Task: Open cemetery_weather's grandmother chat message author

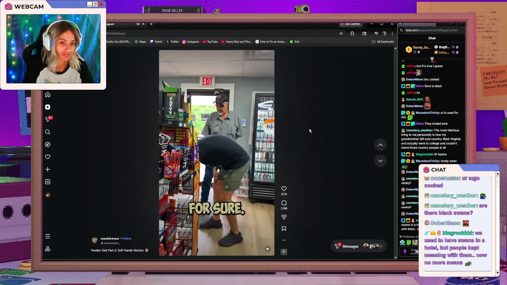Action: click(419, 130)
